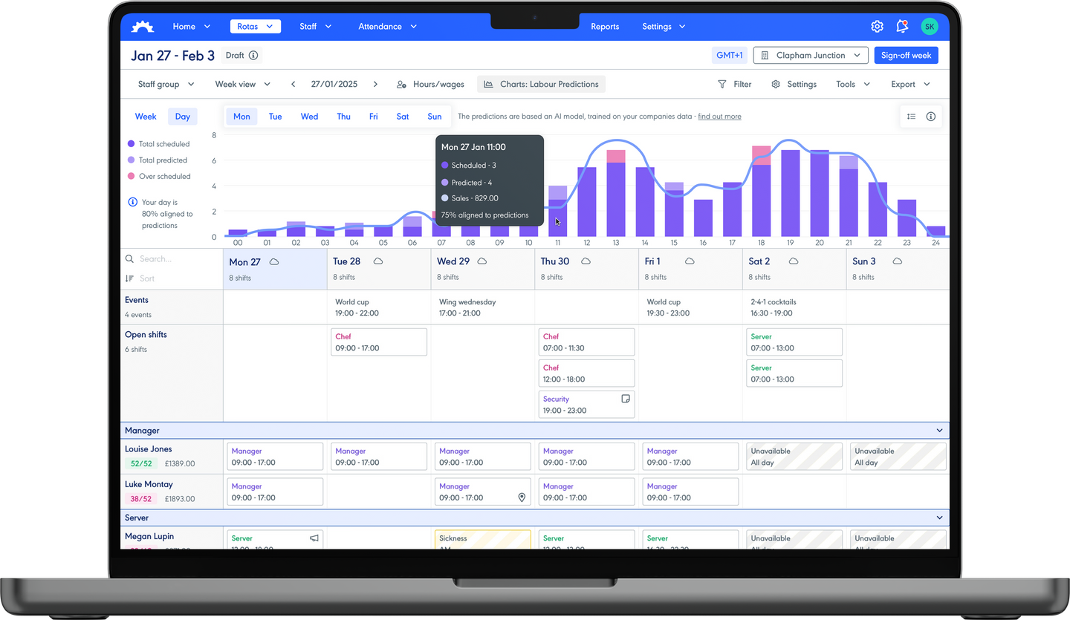Open the Rotas menu
The height and width of the screenshot is (620, 1070).
pyautogui.click(x=255, y=25)
